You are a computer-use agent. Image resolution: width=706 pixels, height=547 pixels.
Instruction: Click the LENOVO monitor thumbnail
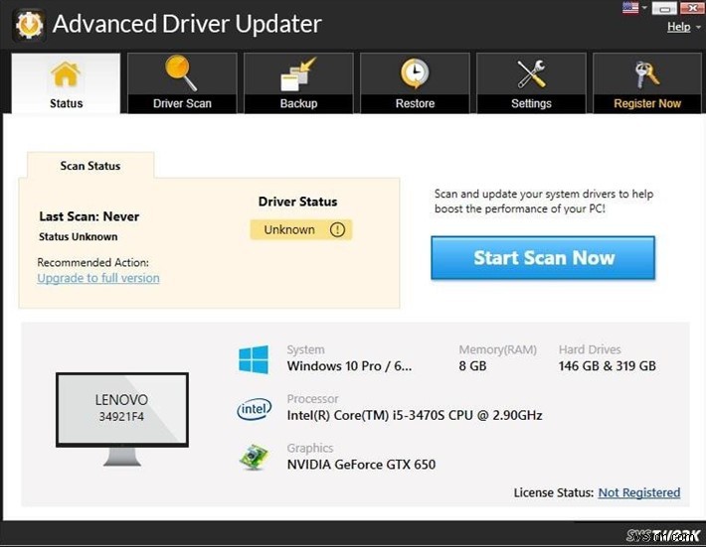(121, 418)
